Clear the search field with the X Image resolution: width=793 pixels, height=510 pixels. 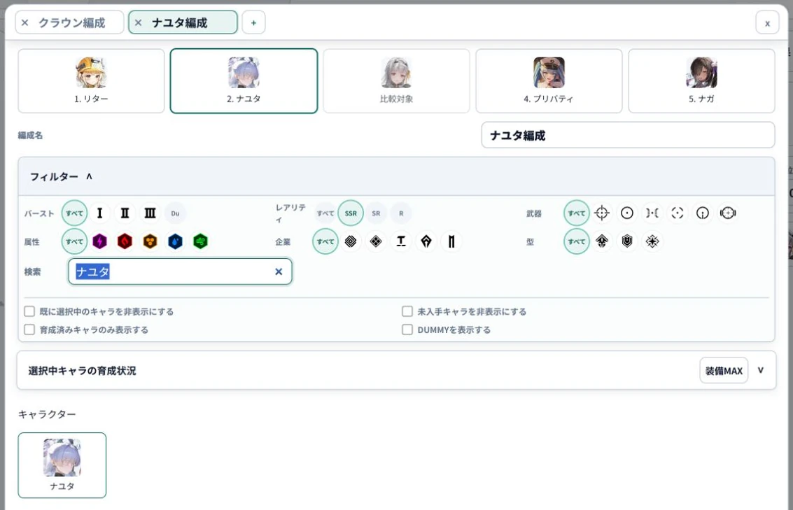click(x=279, y=272)
